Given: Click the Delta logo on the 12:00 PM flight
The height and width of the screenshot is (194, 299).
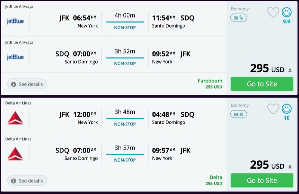Looking at the screenshot, I should click(x=15, y=117).
